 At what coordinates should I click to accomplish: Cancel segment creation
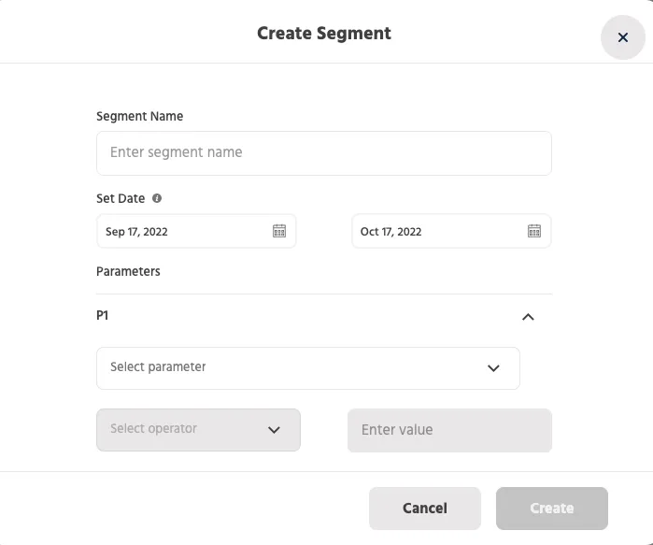point(425,509)
